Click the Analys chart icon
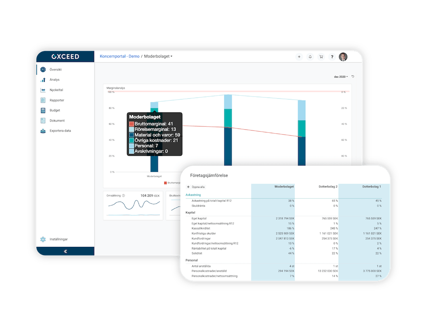Screen dimensions: 431x323 tap(43, 80)
